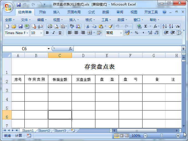
Task: Open the 编辑 menu
Action: click(42, 20)
